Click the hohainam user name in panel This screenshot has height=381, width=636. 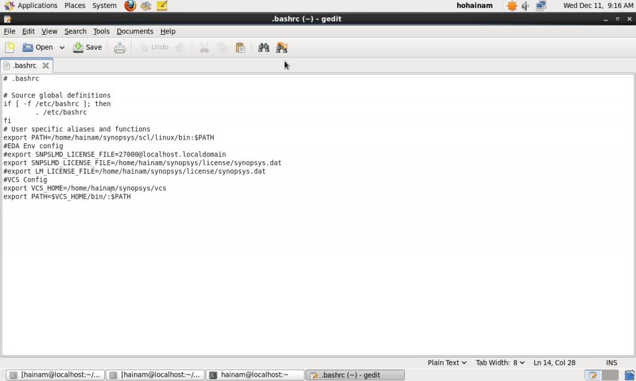pyautogui.click(x=475, y=6)
